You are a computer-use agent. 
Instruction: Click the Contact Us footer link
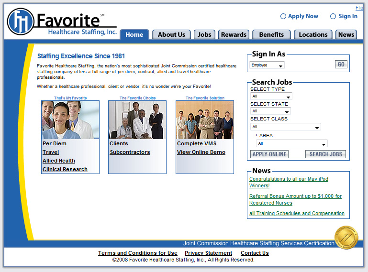[255, 253]
